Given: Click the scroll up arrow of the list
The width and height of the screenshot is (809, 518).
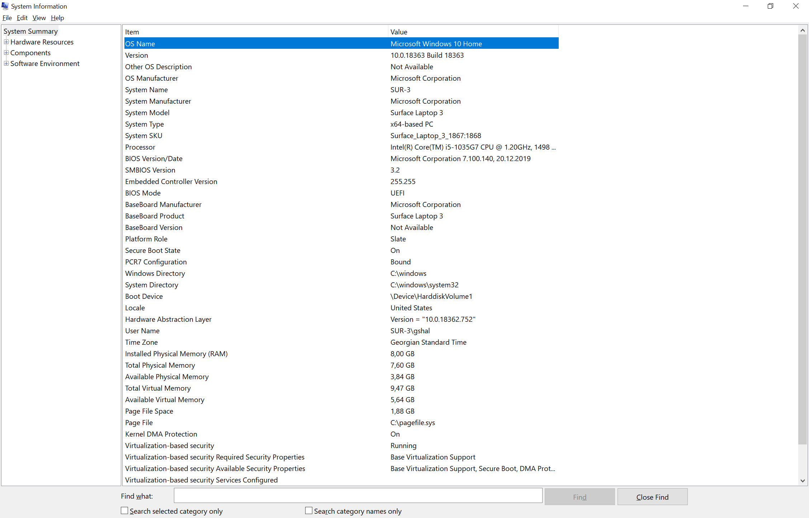Looking at the screenshot, I should pos(803,30).
